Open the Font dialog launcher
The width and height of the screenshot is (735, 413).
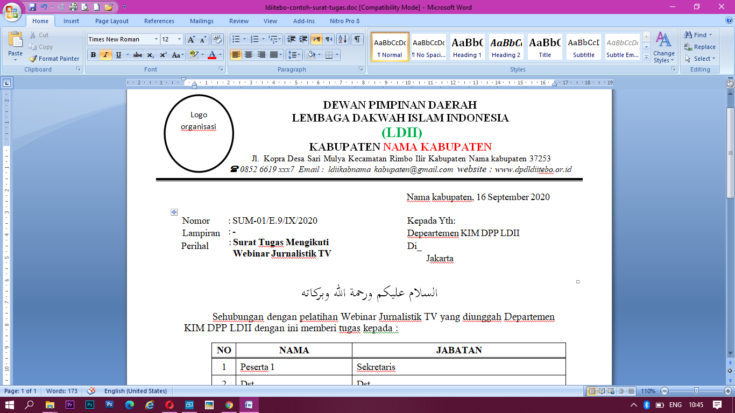221,69
